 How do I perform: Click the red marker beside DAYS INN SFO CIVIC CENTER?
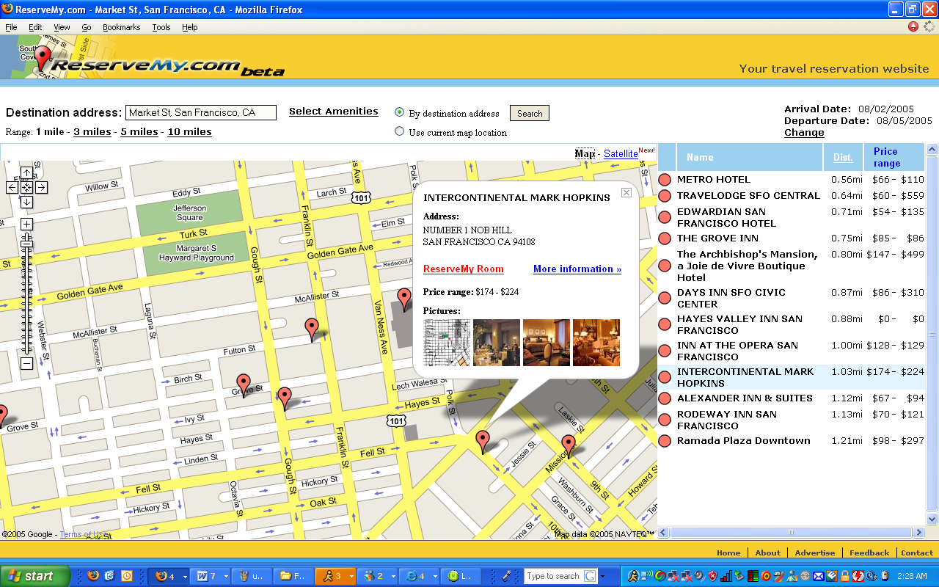pyautogui.click(x=665, y=298)
